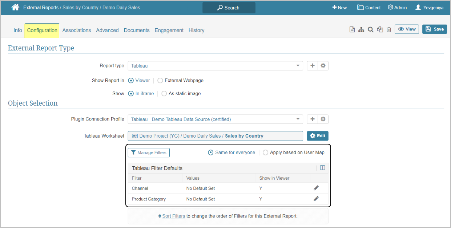
Task: Click the trash delete icon
Action: pos(389,30)
